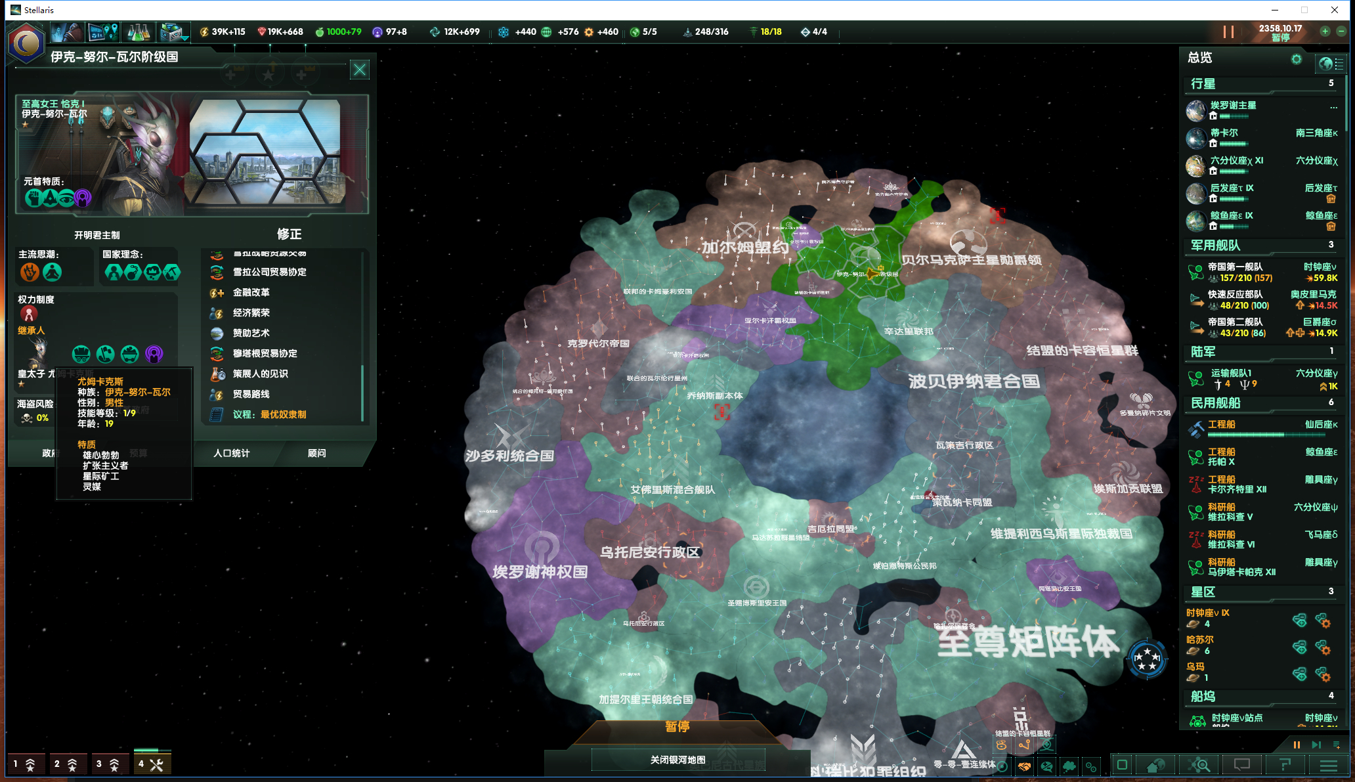Open the contacts panel with portrait icon
The height and width of the screenshot is (782, 1355).
coord(68,31)
